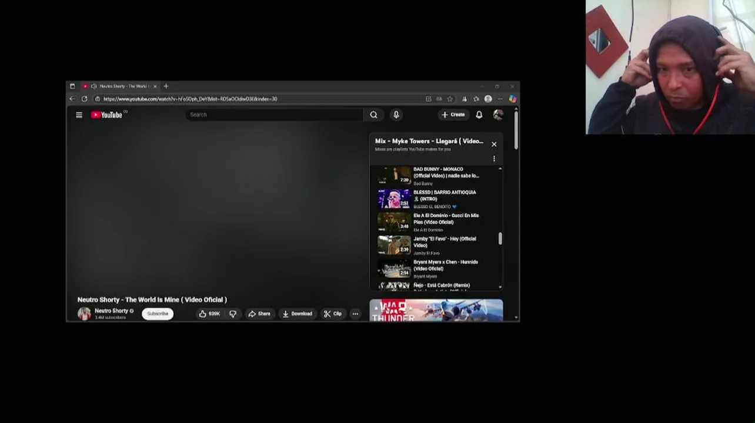Add page to favorites star icon
Viewport: 755px width, 423px height.
click(x=450, y=99)
